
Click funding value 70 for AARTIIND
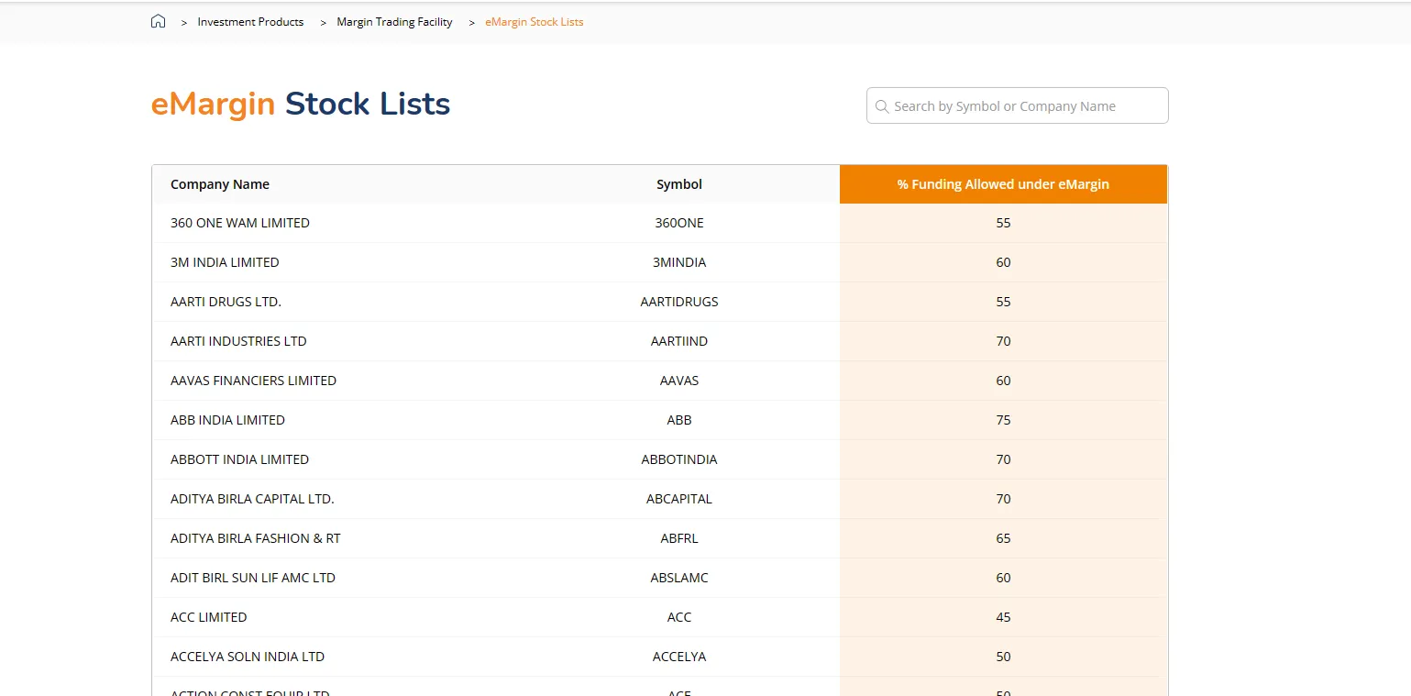pyautogui.click(x=1003, y=341)
